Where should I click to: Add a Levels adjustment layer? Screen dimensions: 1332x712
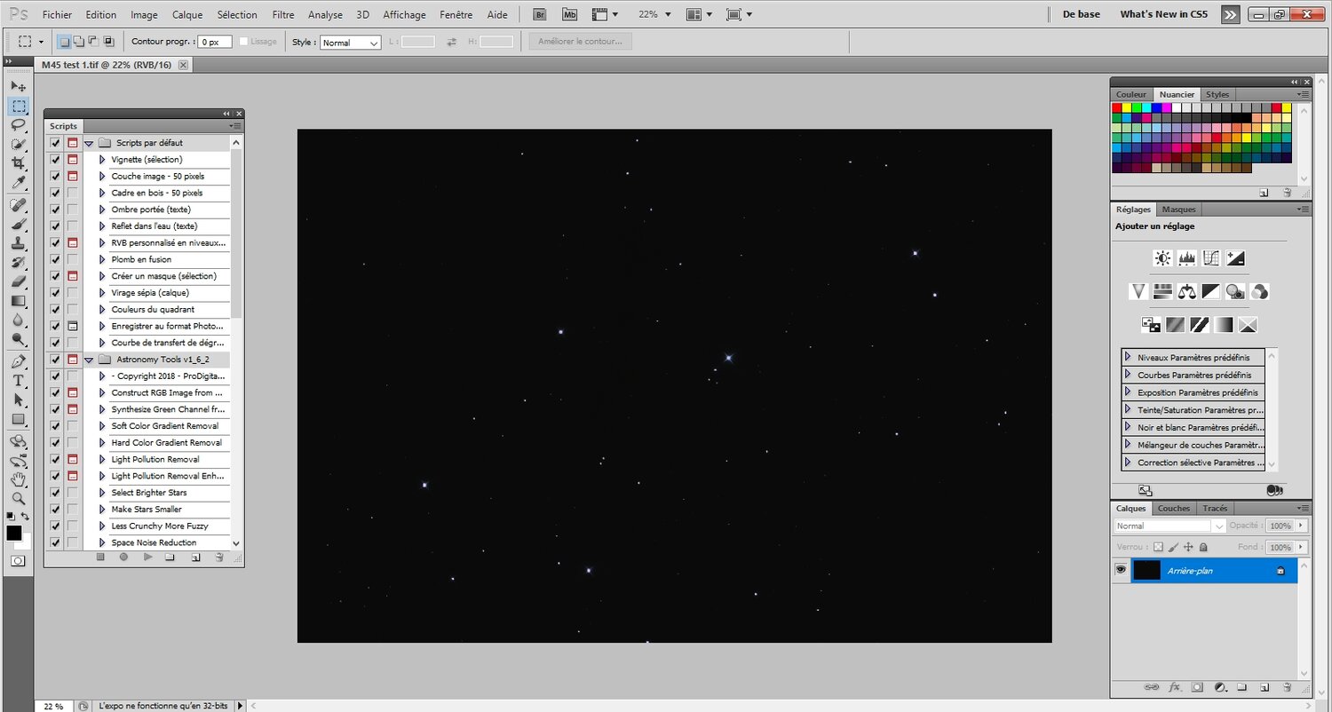coord(1187,258)
